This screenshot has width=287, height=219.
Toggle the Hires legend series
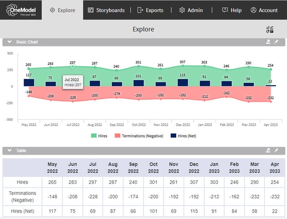(99, 136)
